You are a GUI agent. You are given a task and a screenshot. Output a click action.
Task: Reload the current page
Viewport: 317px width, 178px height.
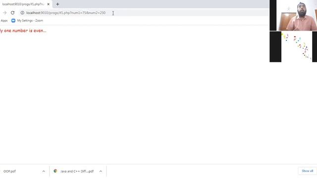coord(12,13)
